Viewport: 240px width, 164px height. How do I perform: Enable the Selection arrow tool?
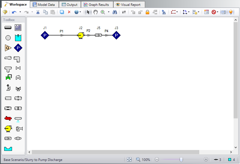(x=88, y=12)
